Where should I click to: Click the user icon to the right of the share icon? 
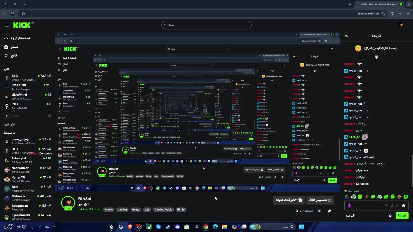(x=329, y=211)
